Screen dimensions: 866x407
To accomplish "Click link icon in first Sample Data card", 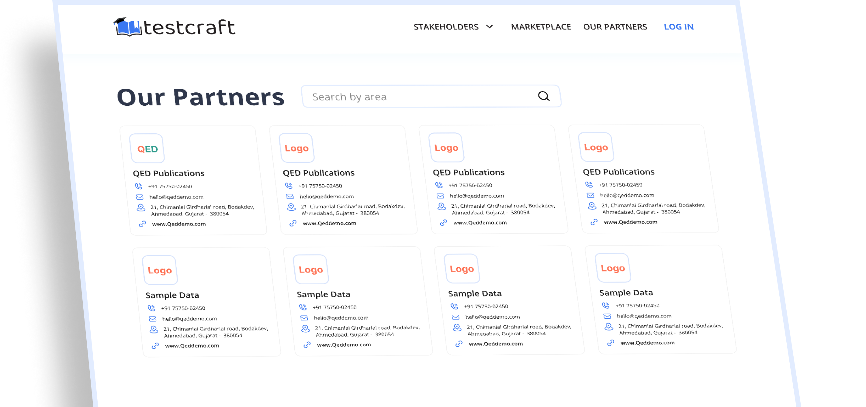I will point(155,346).
